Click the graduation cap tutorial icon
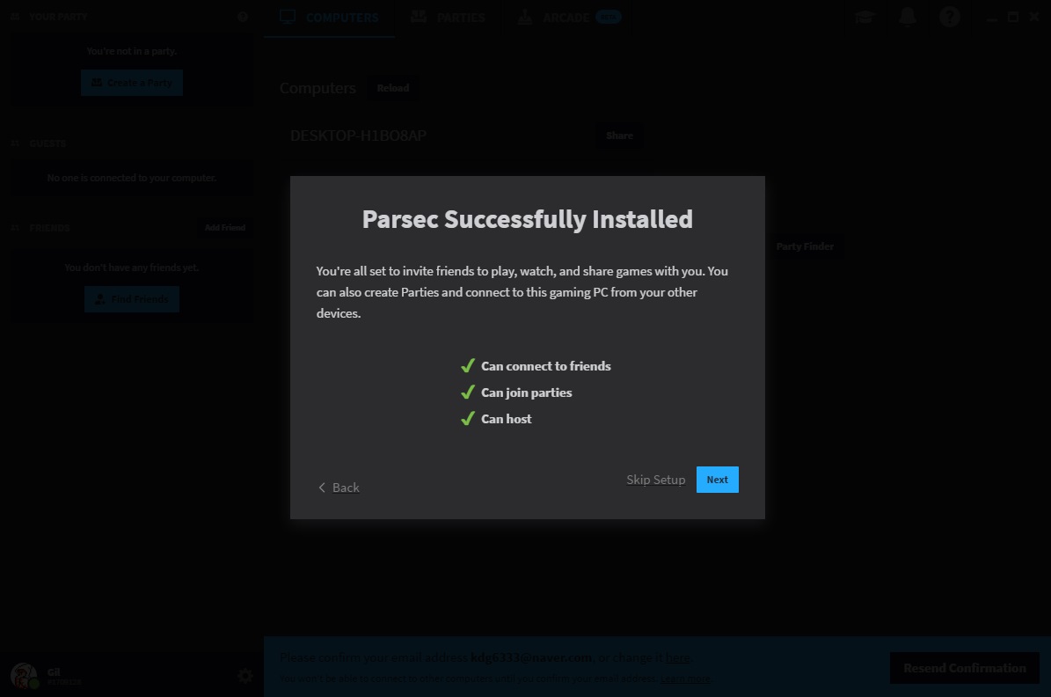This screenshot has width=1051, height=697. pyautogui.click(x=865, y=17)
